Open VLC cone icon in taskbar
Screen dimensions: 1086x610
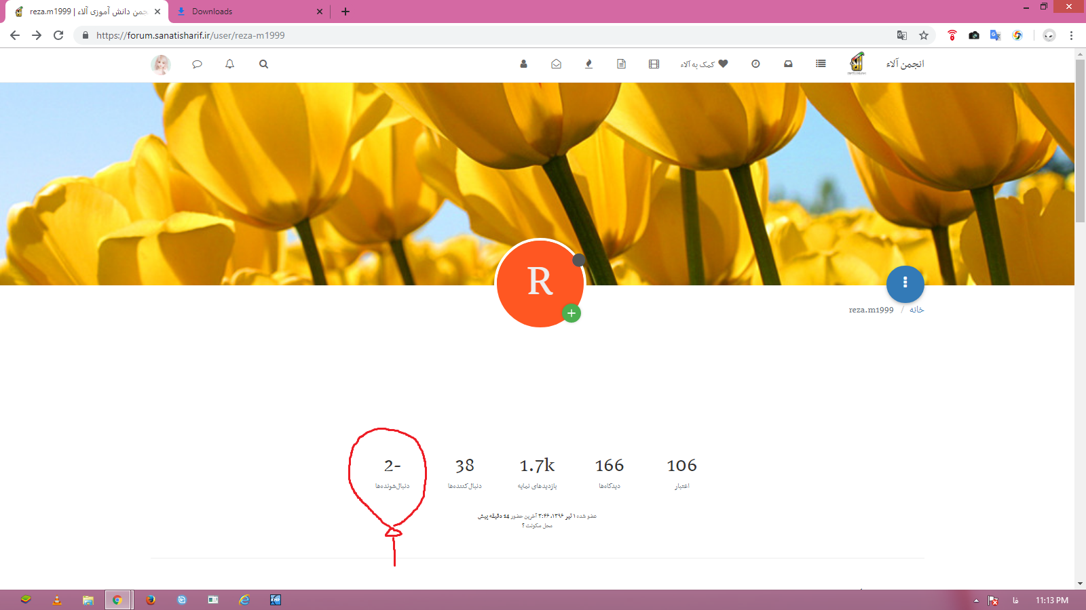[x=57, y=600]
